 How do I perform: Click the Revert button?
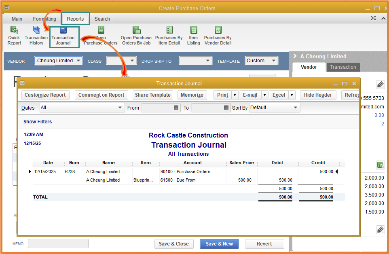(264, 244)
